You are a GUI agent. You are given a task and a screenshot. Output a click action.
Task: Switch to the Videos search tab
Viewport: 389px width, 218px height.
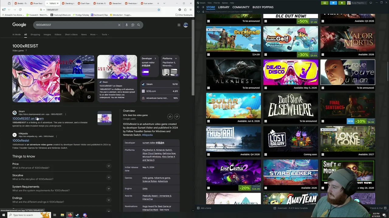point(58,35)
